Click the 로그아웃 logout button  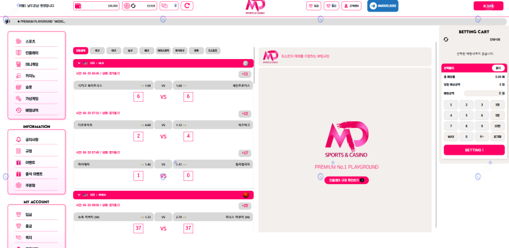coord(488,6)
